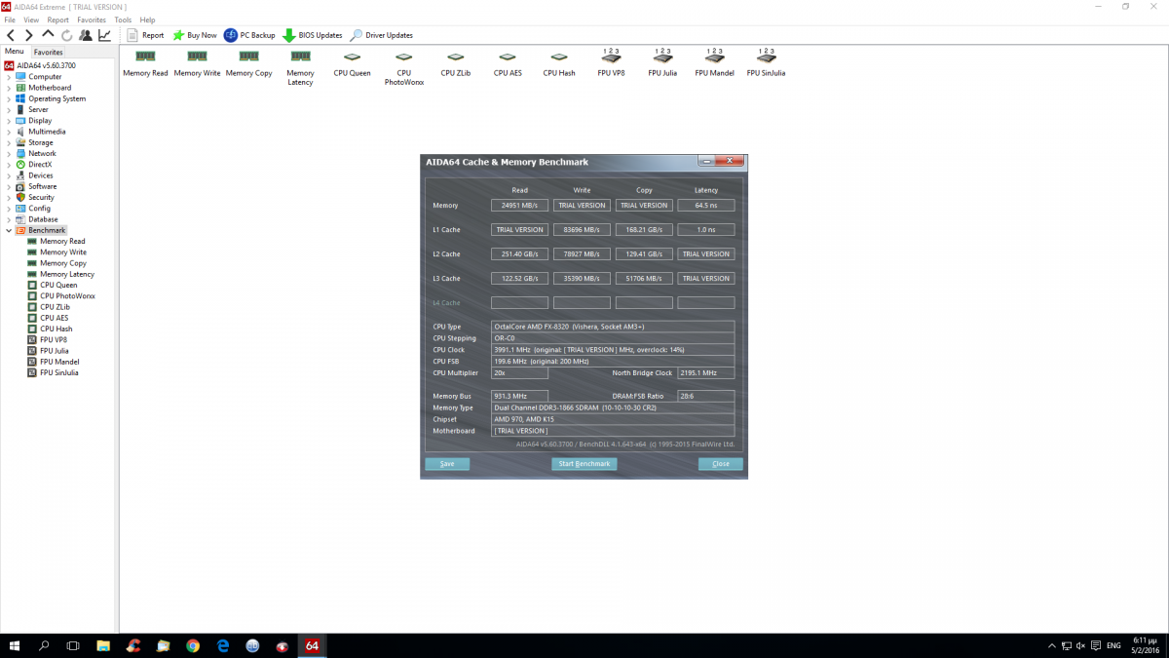Click Save in the Cache & Memory Benchmark dialog

tap(447, 464)
